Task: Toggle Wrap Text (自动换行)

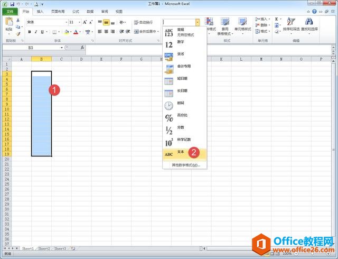Action: point(143,22)
